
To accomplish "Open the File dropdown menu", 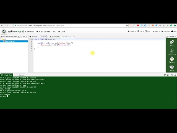I will (140, 31).
